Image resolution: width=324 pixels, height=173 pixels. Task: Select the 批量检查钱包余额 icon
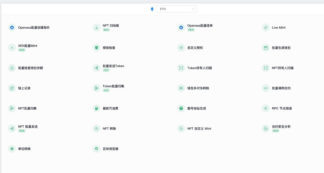[x=12, y=68]
